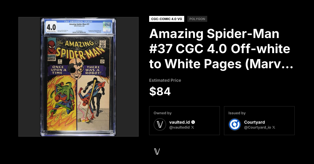Click the $84 estimated price value

click(160, 92)
